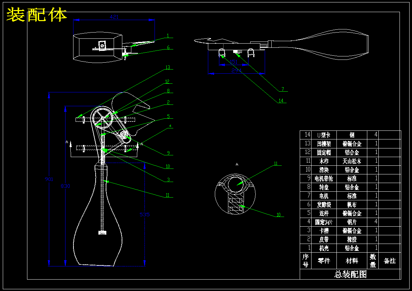Screen dimensions: 412x291
Task: Select green leader label 12 in drawing
Action: 167,82
